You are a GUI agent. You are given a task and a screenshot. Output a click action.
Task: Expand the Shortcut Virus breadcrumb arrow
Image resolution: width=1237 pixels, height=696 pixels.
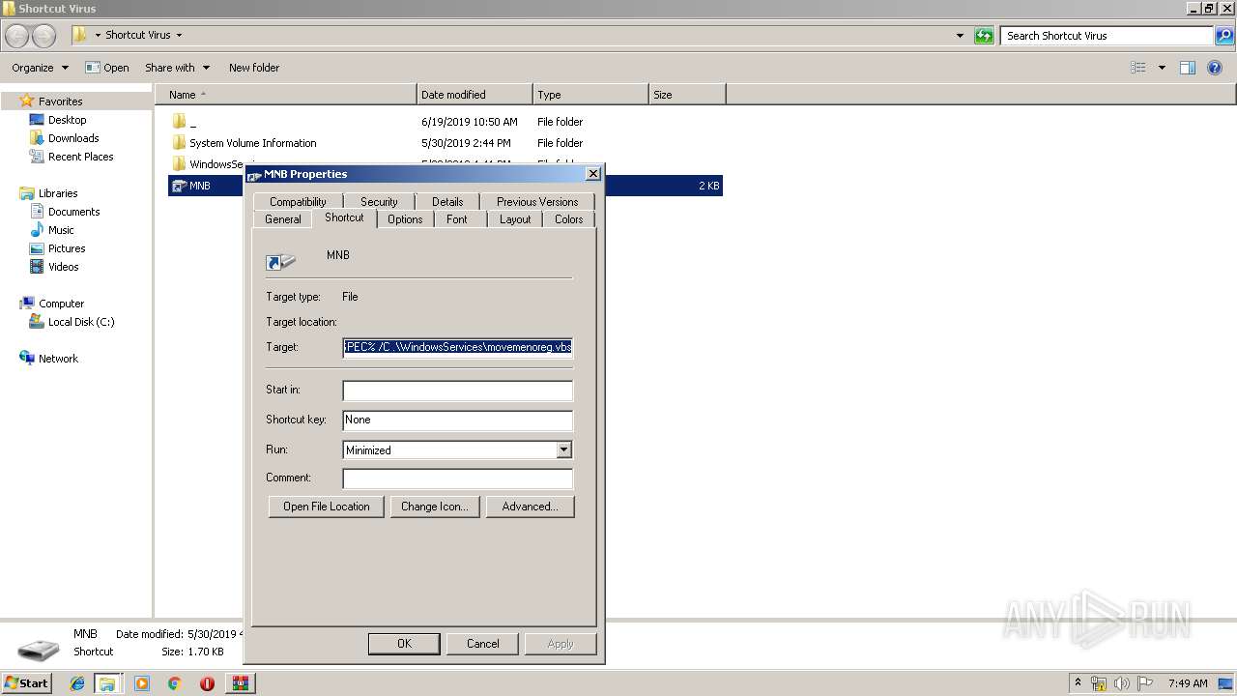coord(179,35)
